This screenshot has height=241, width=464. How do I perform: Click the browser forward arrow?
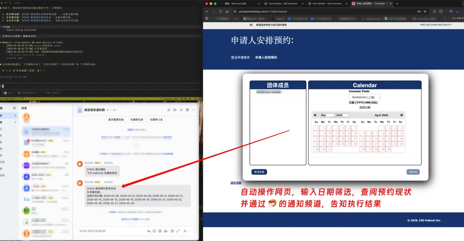214,12
